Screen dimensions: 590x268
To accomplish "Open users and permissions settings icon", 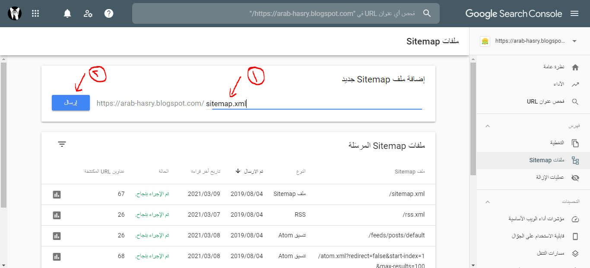I will pos(88,13).
